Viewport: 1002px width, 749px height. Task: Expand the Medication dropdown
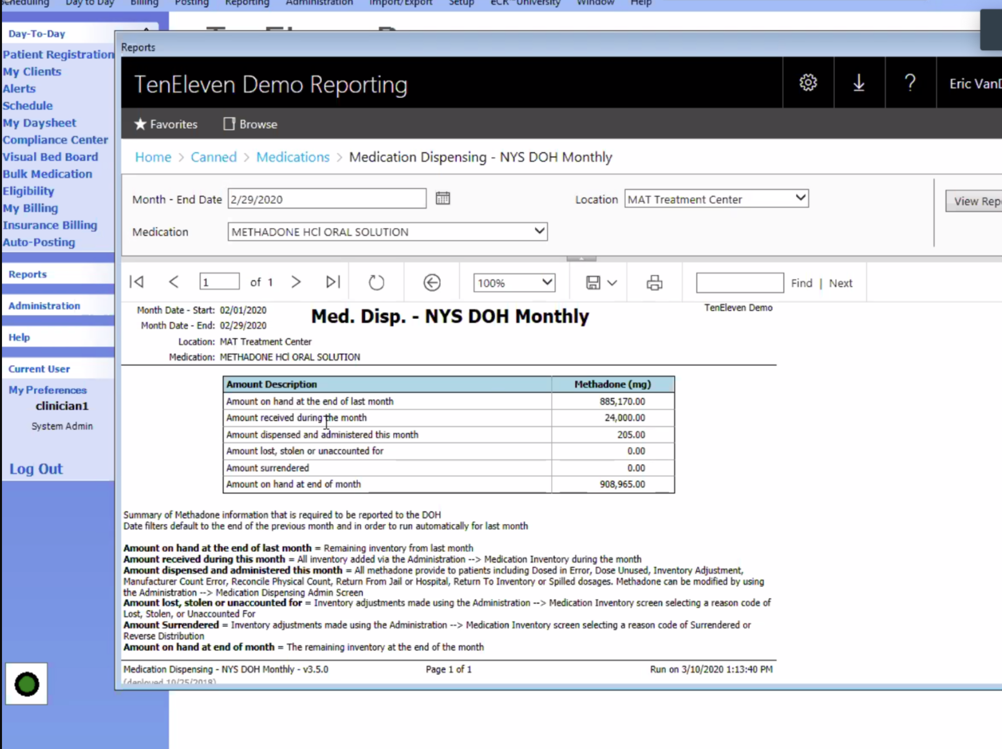tap(539, 231)
